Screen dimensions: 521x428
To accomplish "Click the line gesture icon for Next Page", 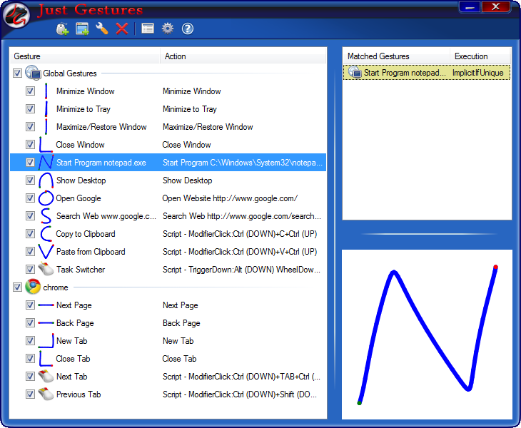I will 46,305.
